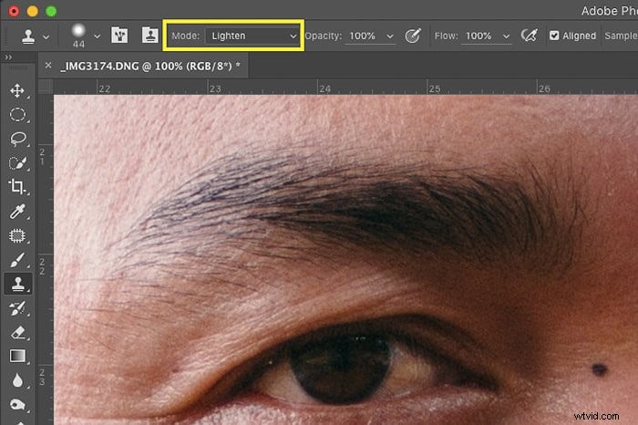Open the brush preset picker arrow
Image resolution: width=638 pixels, height=425 pixels.
point(97,36)
